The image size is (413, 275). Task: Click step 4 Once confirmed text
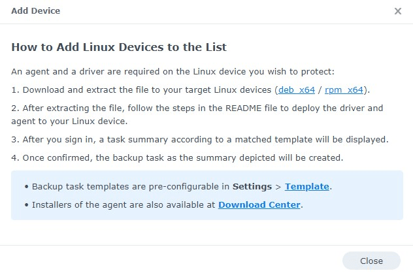176,157
